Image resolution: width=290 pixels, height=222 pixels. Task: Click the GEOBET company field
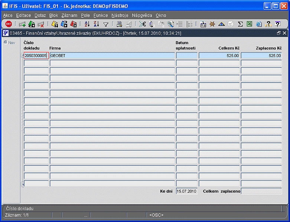click(112, 55)
